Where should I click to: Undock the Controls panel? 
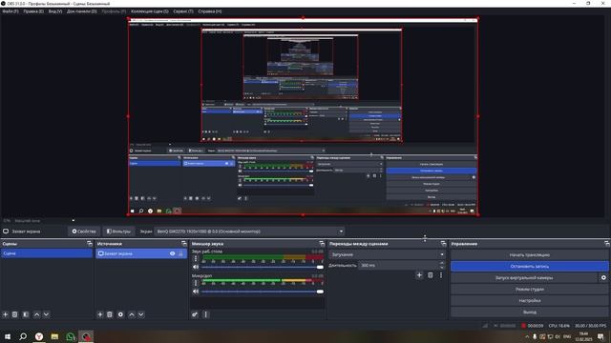click(x=607, y=244)
